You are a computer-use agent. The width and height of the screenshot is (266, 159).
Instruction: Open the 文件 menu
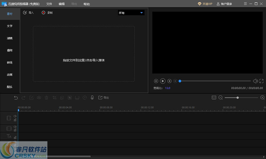49,4
